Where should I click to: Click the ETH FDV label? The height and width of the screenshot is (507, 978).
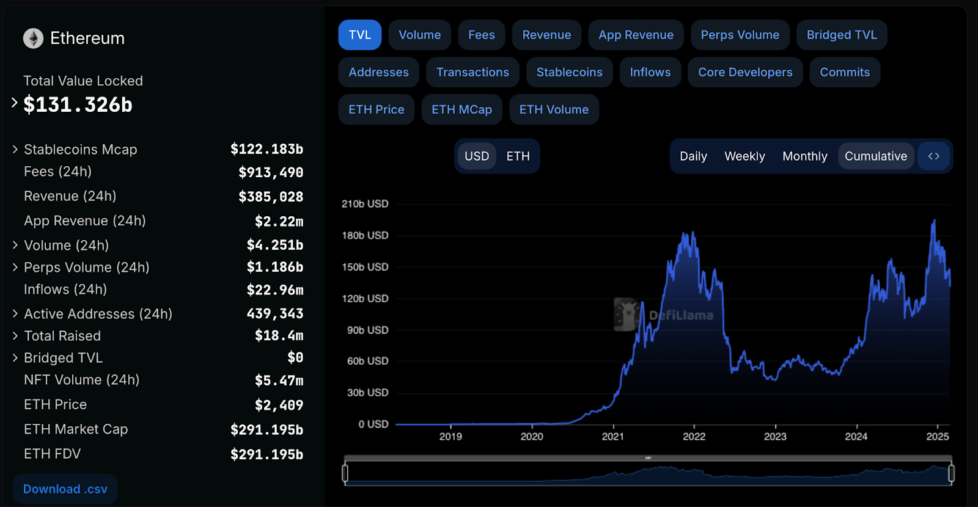[52, 454]
